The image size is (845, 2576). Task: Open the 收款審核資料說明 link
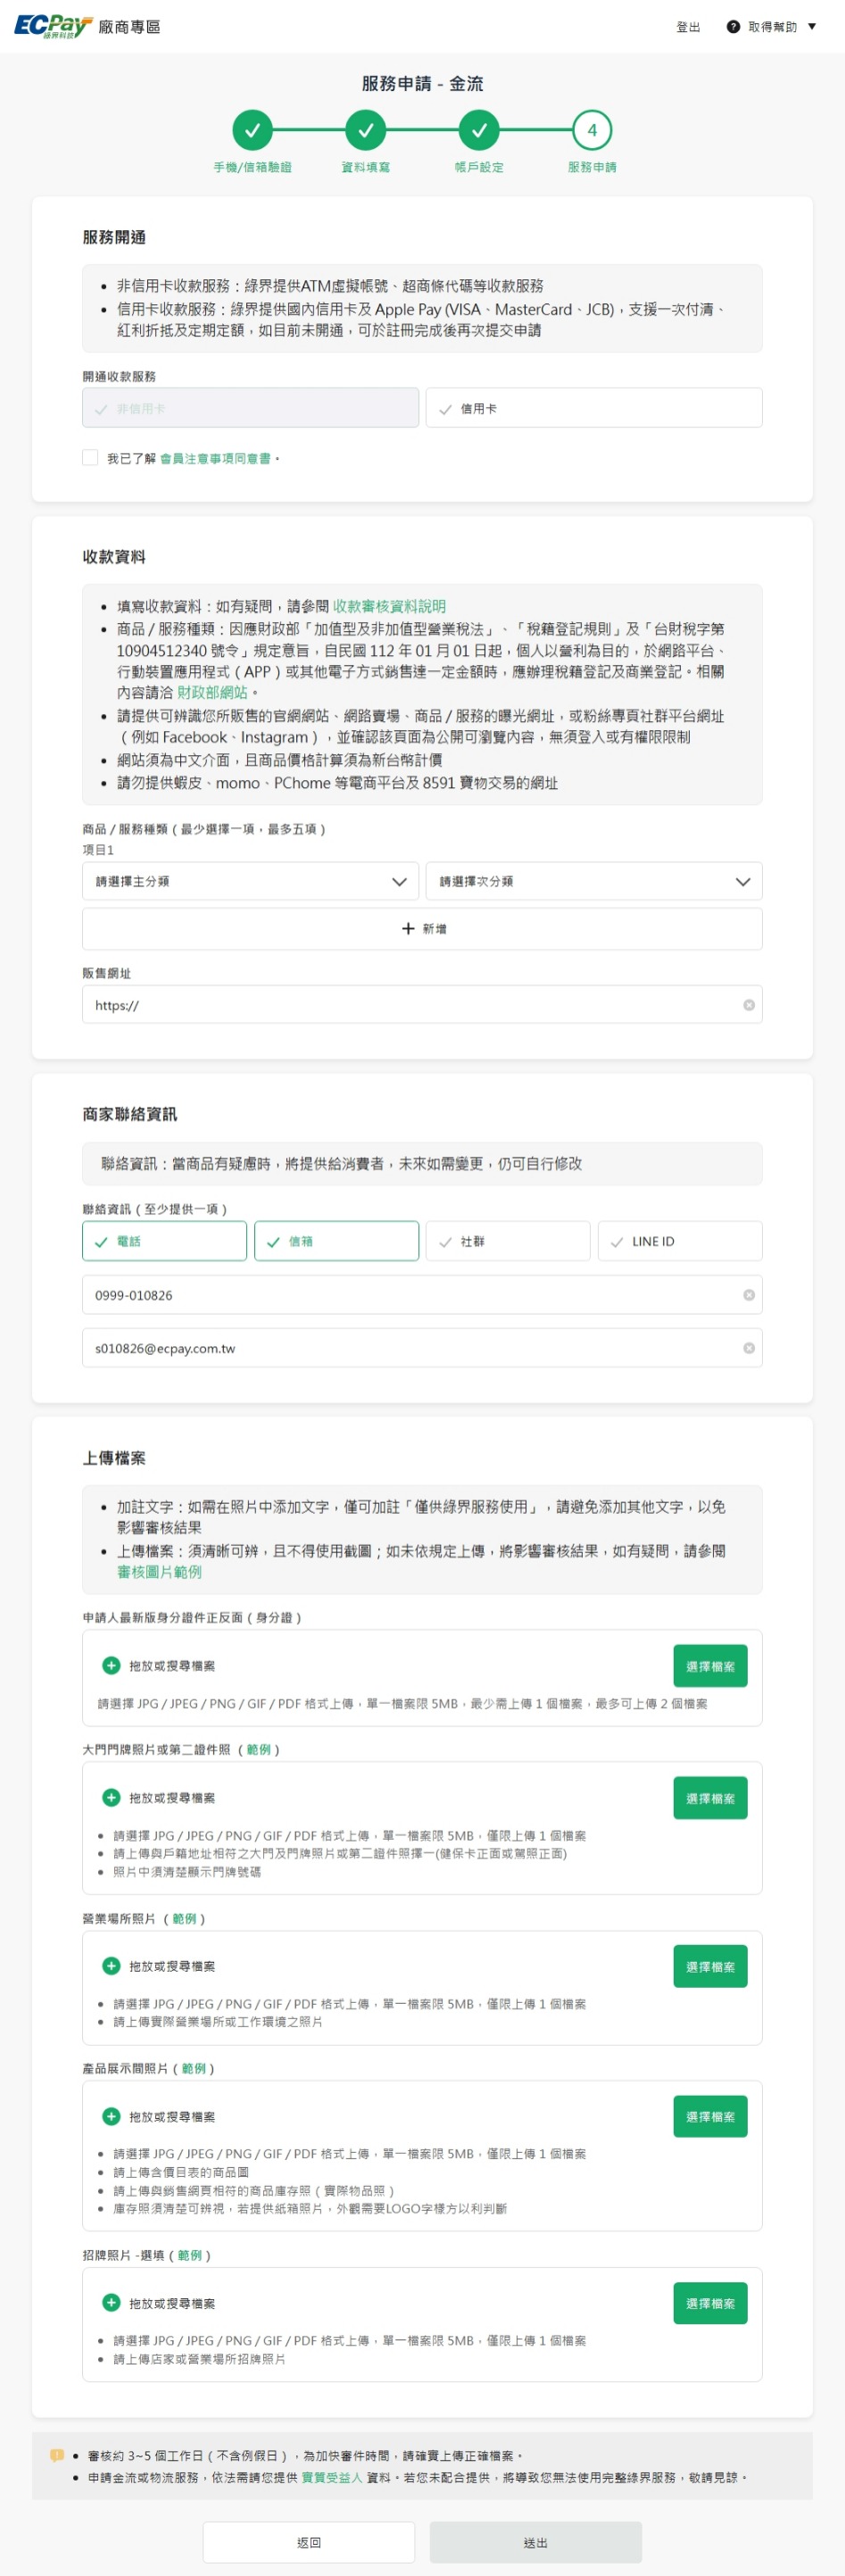389,606
